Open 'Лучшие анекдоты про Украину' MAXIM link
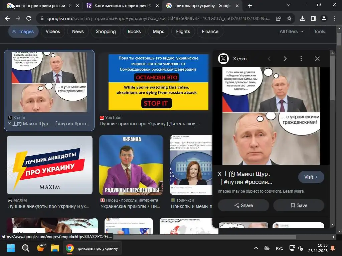Image resolution: width=342 pixels, height=256 pixels. (48, 206)
